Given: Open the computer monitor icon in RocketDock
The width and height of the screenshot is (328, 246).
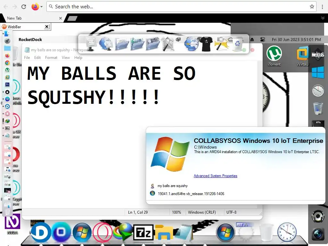Looking at the screenshot, I should point(91,44).
